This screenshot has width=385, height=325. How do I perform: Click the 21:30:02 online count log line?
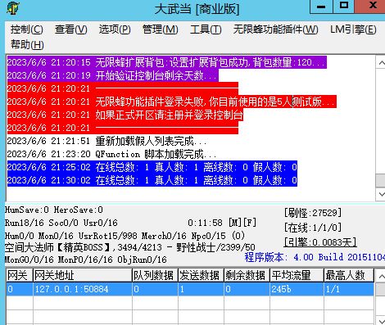(152, 180)
